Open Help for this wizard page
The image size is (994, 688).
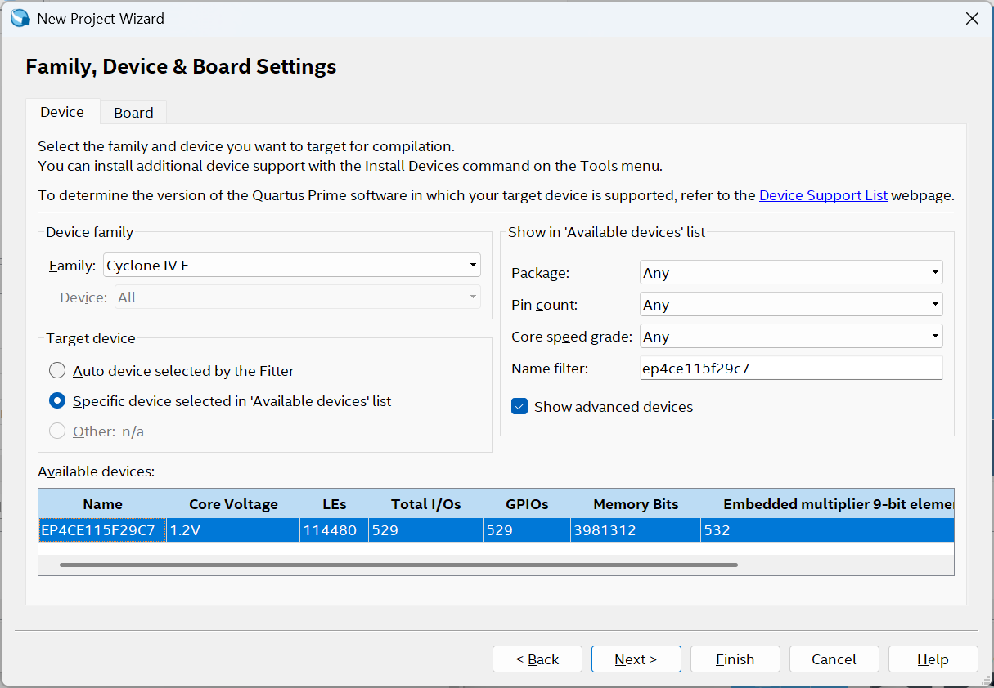pos(933,659)
